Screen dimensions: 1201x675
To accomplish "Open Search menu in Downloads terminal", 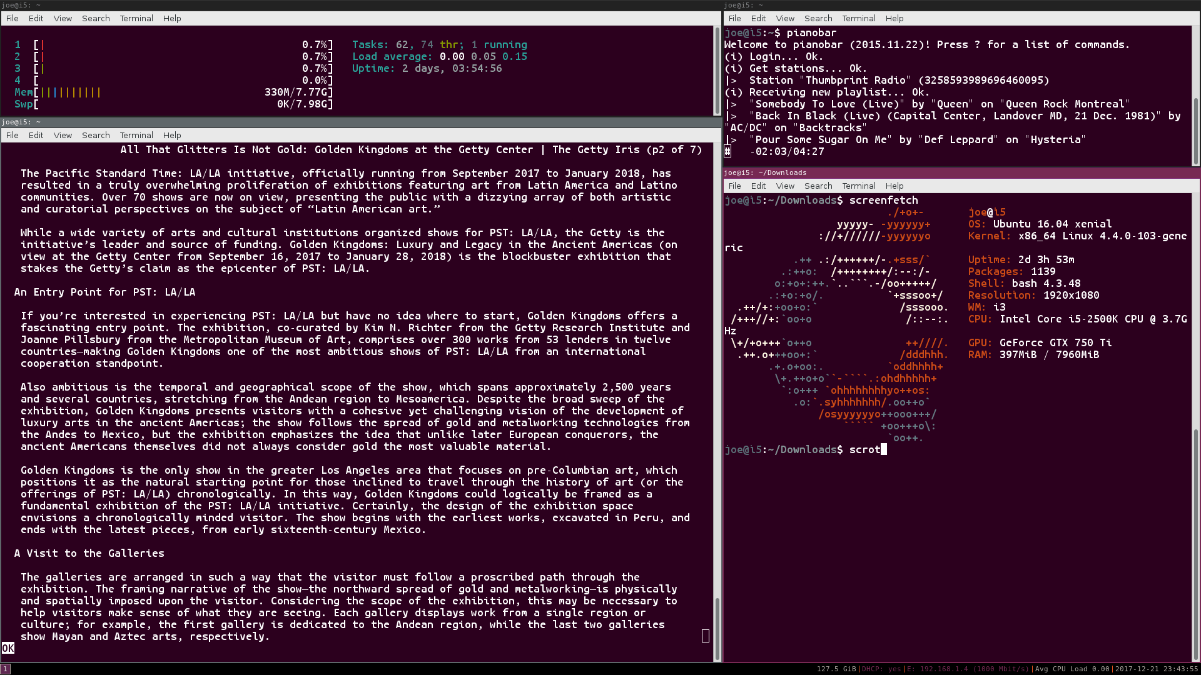I will [818, 186].
